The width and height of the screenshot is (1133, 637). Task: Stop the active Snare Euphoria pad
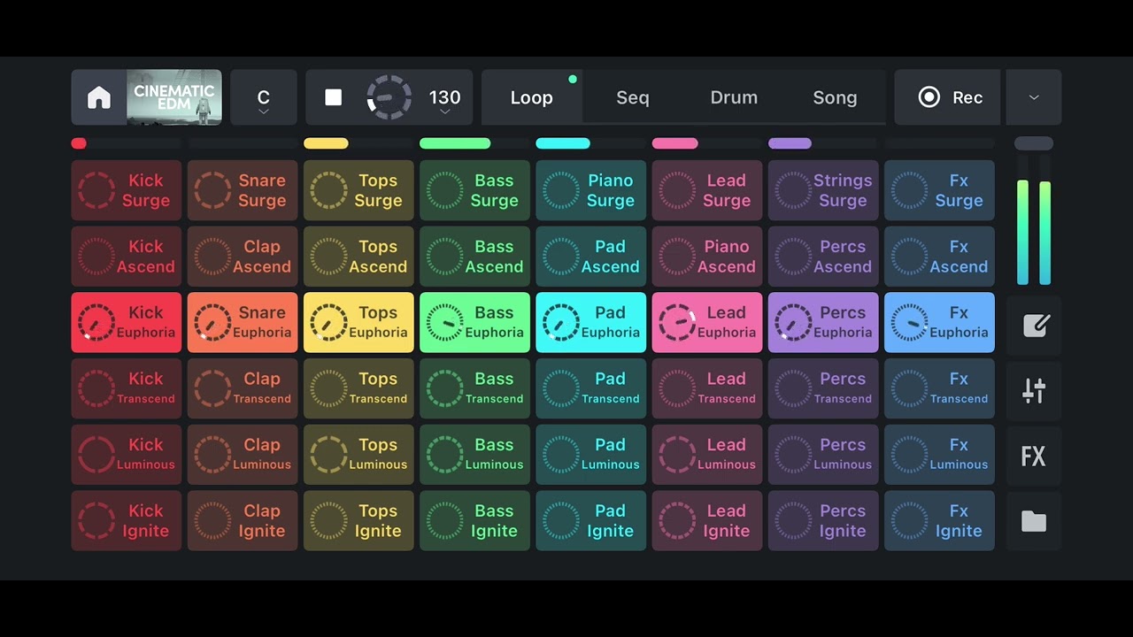[243, 323]
